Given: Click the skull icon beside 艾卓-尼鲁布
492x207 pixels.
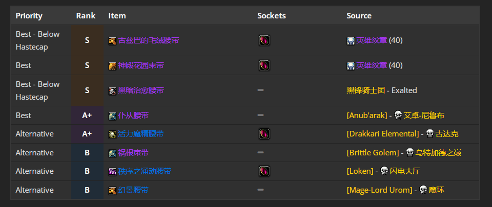Looking at the screenshot, I should click(x=398, y=116).
